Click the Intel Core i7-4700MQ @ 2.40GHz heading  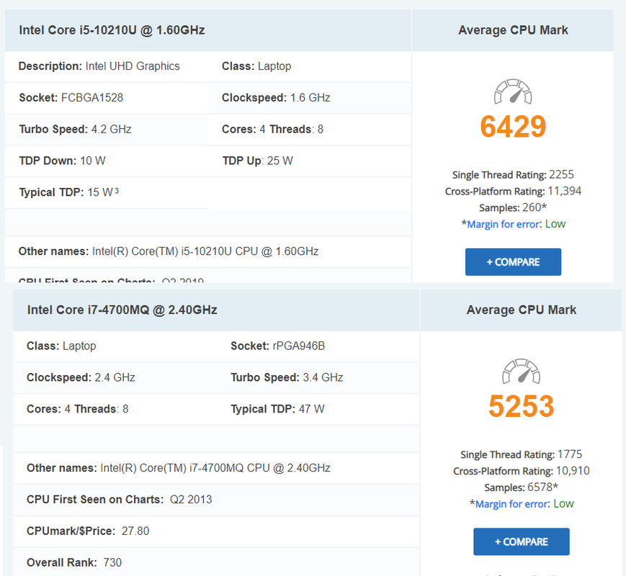coord(122,310)
